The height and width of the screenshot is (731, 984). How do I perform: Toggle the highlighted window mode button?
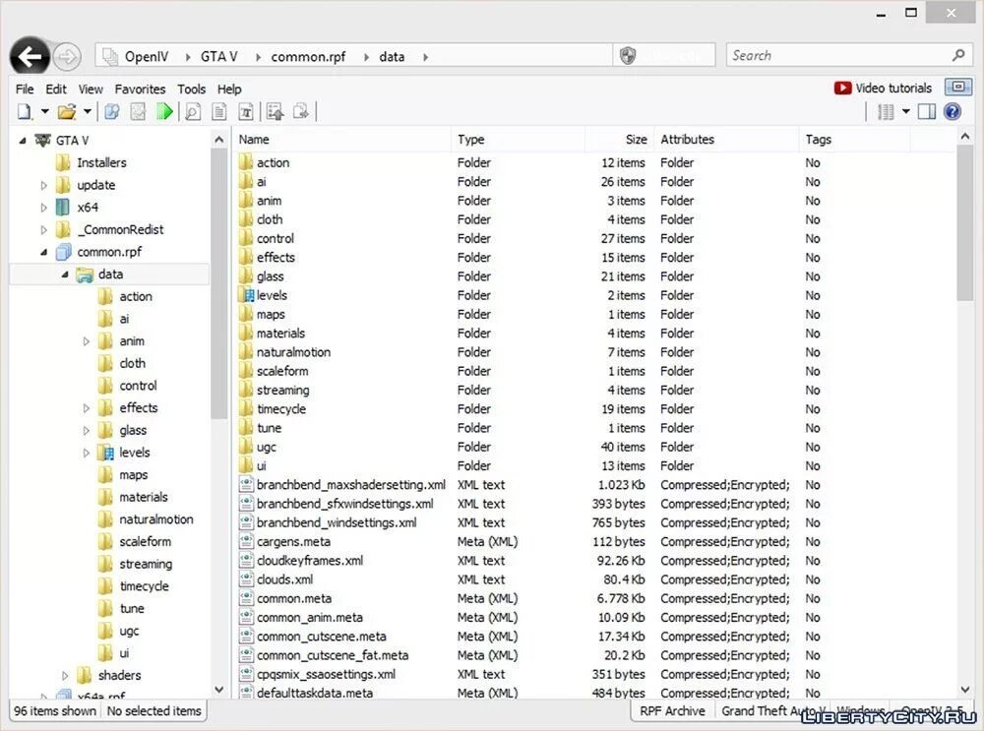958,88
